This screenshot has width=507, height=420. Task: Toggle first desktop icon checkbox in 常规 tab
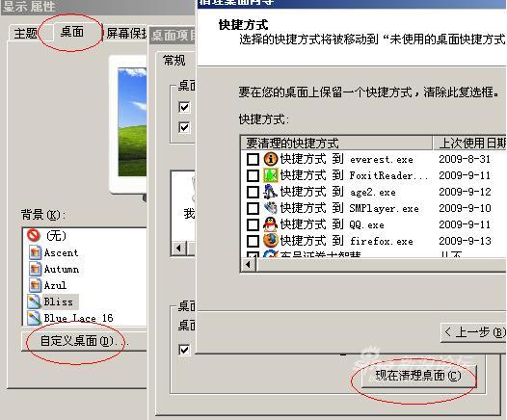click(184, 107)
